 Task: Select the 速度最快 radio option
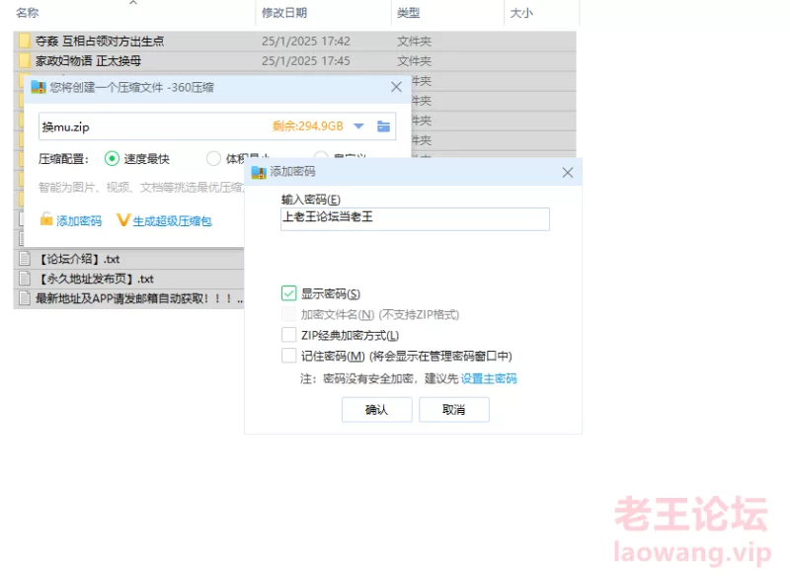tap(112, 159)
